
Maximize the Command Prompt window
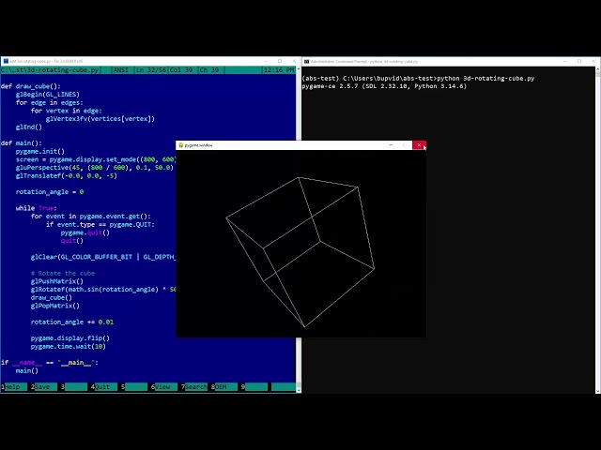click(x=579, y=61)
